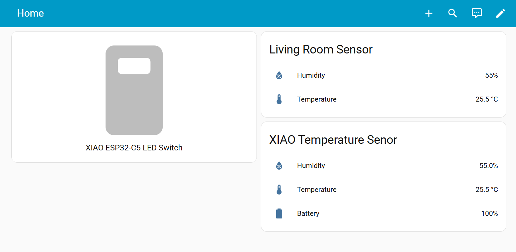Open Living Room Sensor Humidity row
Screen dimensions: 516x252
pos(311,75)
